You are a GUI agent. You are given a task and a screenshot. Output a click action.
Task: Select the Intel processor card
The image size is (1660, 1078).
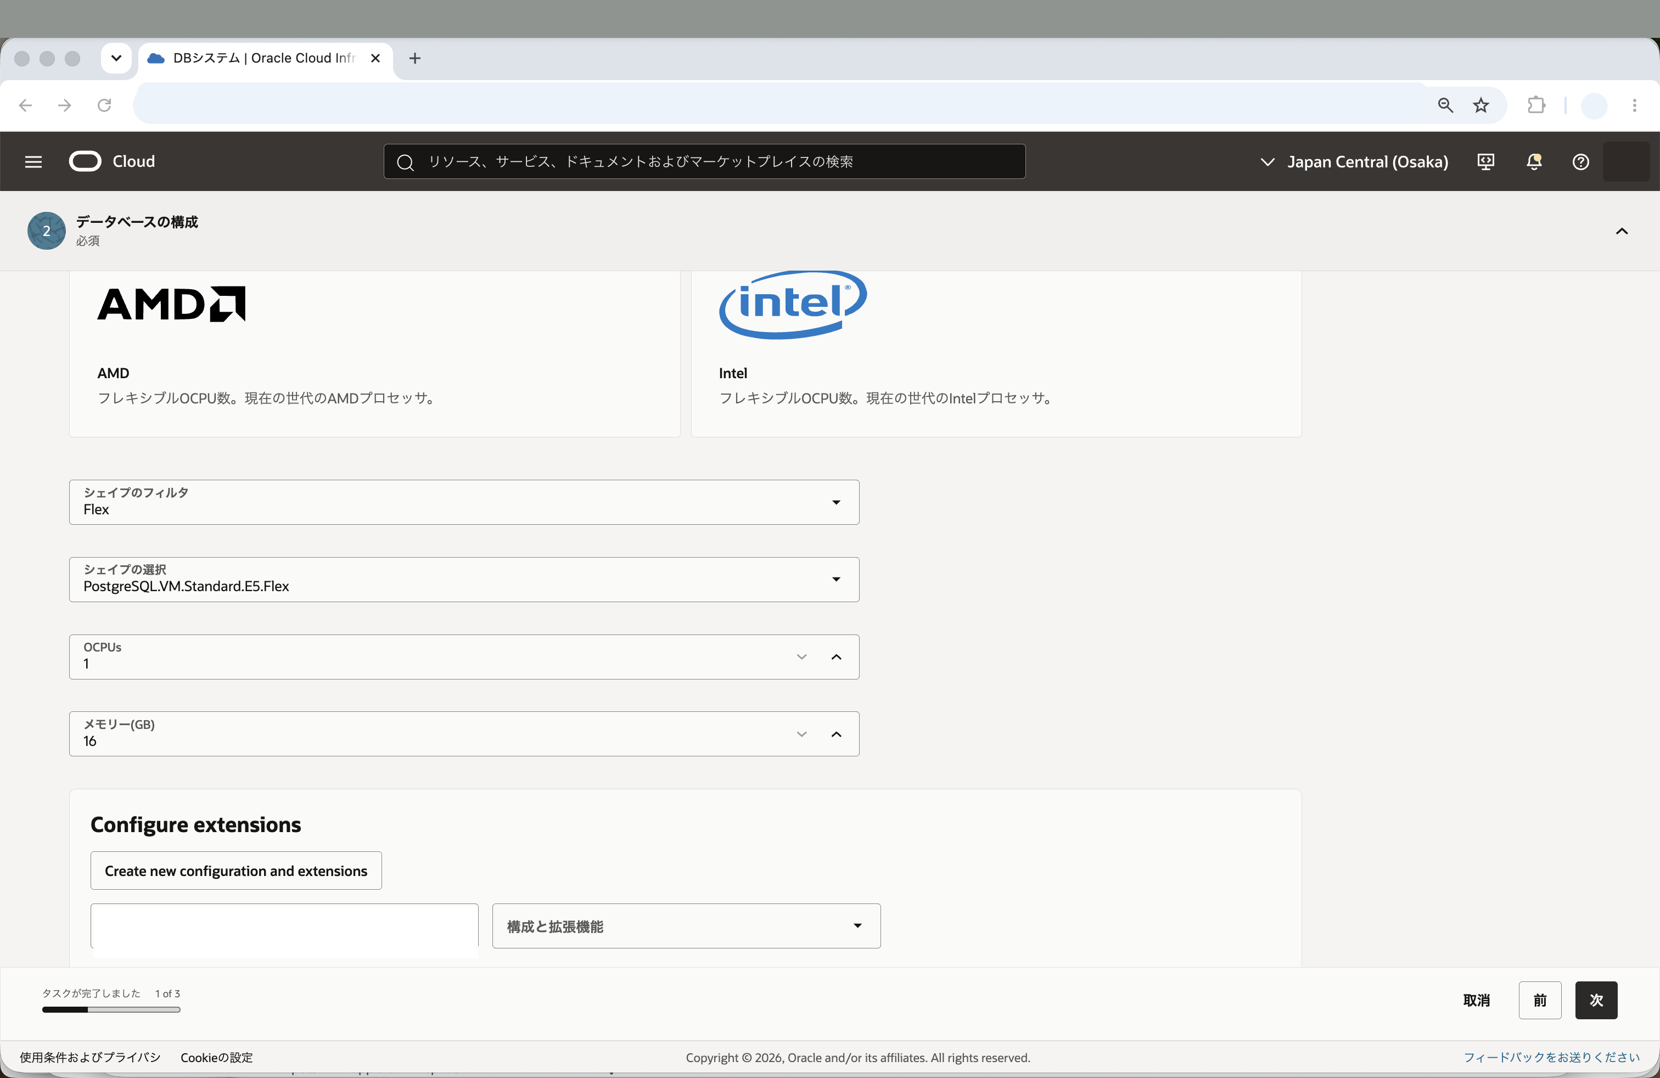(x=996, y=353)
